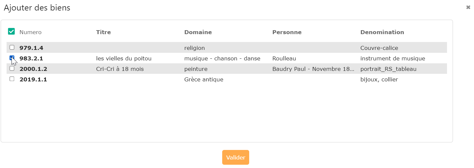This screenshot has height=168, width=474.
Task: Click the Titre column header
Action: [x=103, y=32]
